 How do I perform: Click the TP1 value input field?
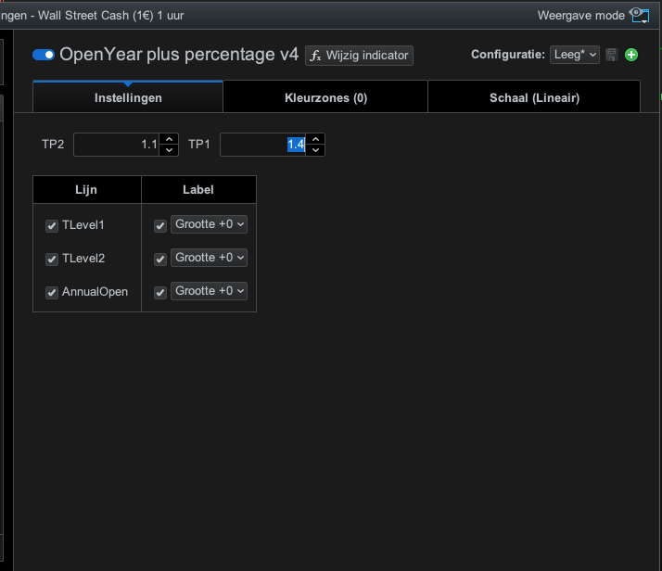[263, 145]
